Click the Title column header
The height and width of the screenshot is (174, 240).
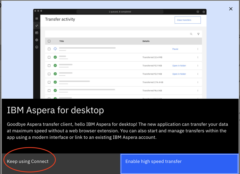[x=61, y=41]
